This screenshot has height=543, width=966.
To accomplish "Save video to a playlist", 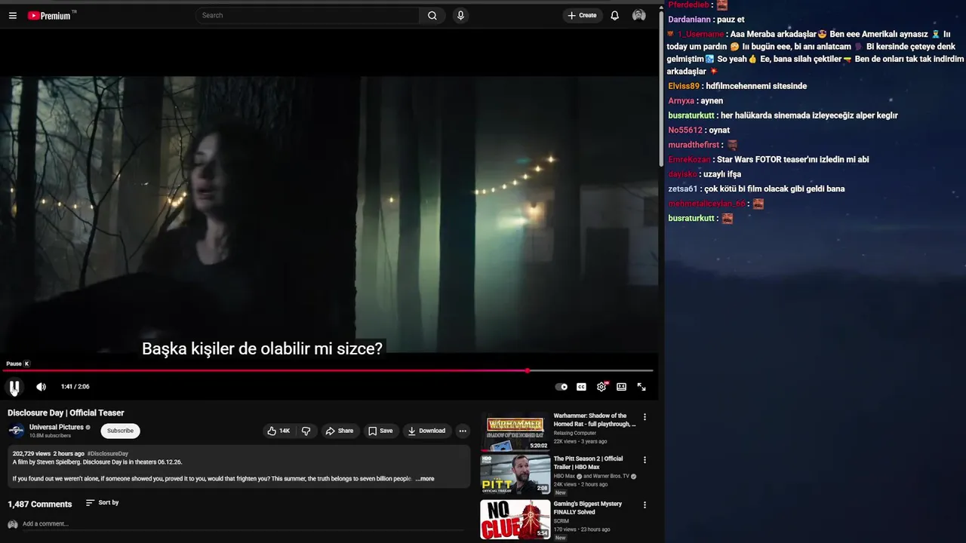I will [380, 431].
